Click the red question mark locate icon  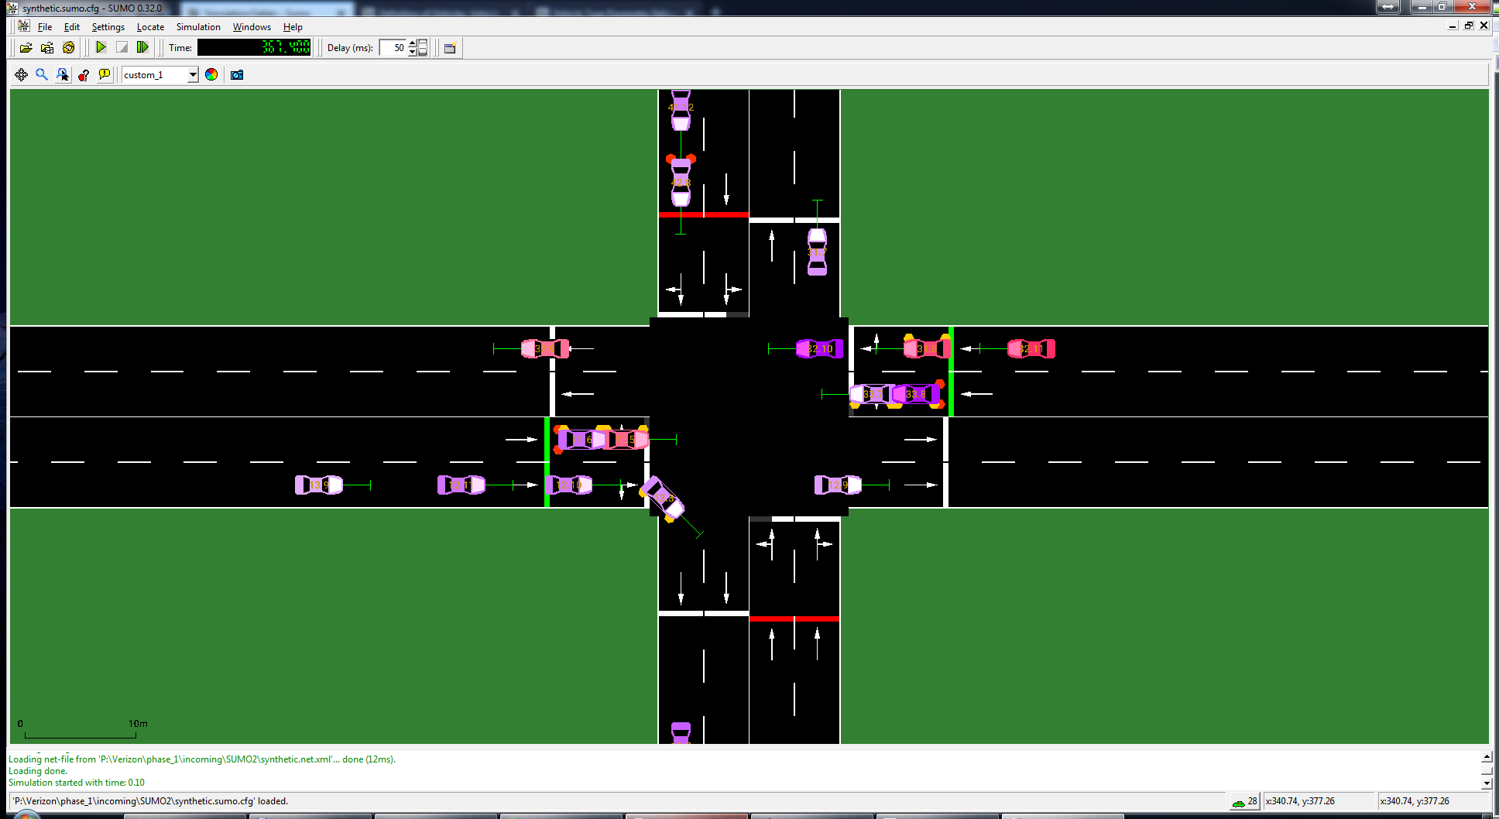tap(84, 74)
